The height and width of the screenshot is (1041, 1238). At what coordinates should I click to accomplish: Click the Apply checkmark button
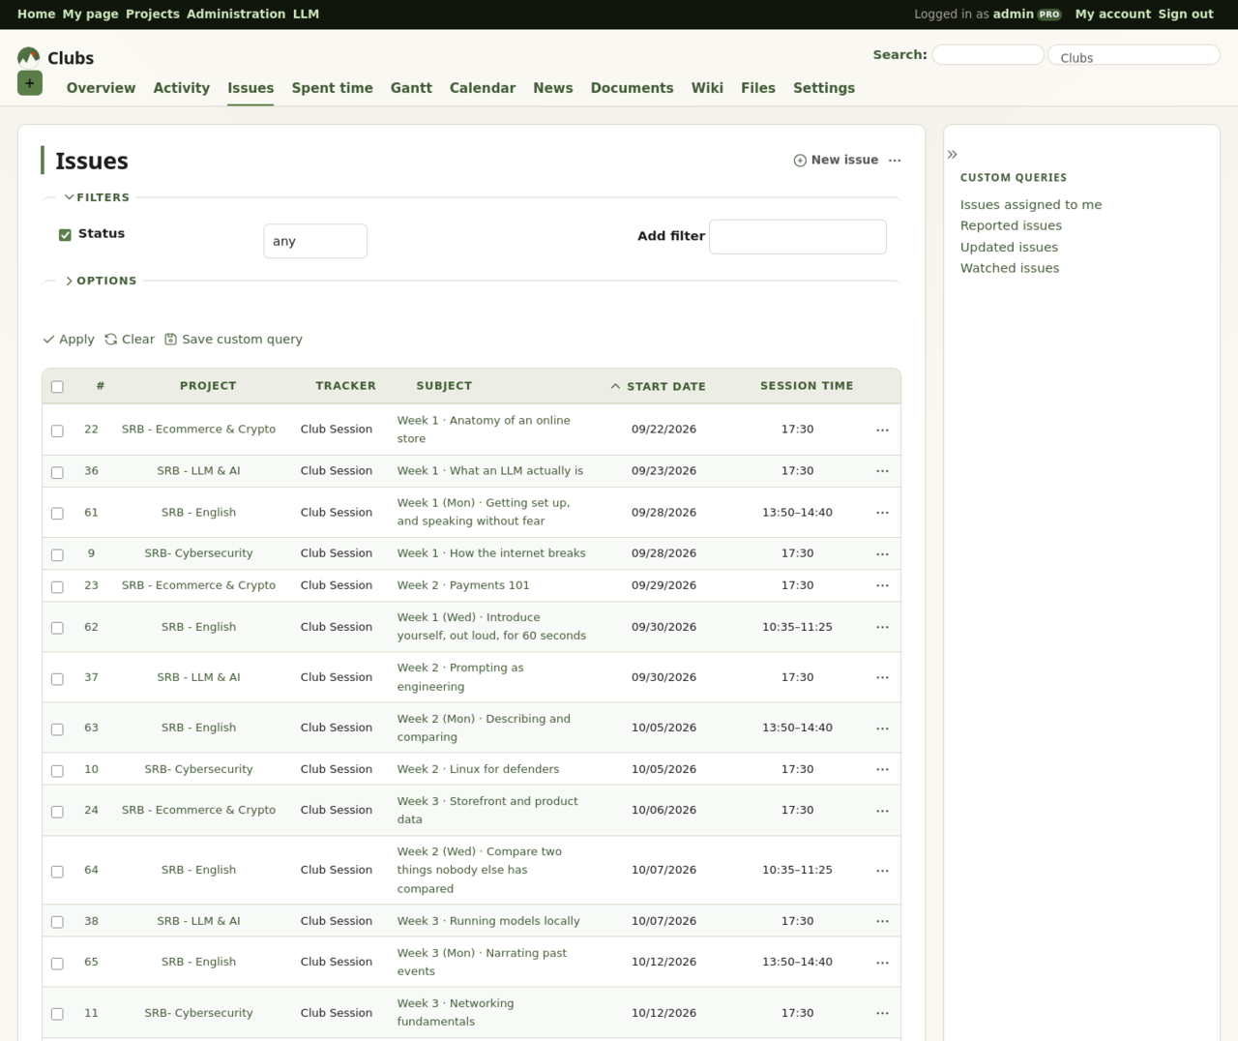coord(69,340)
